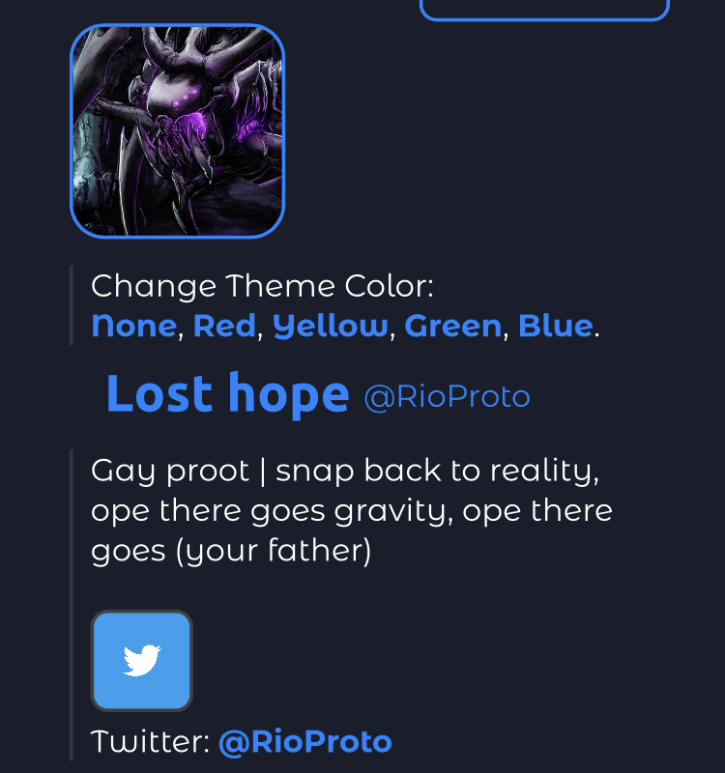725x773 pixels.
Task: Switch theme color to Yellow
Action: click(330, 327)
